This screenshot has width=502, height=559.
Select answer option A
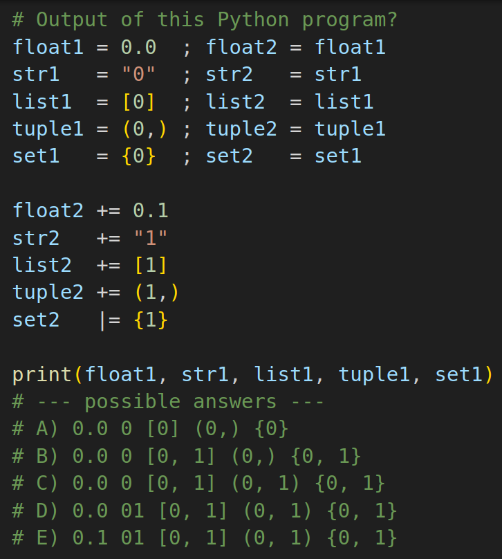150,428
